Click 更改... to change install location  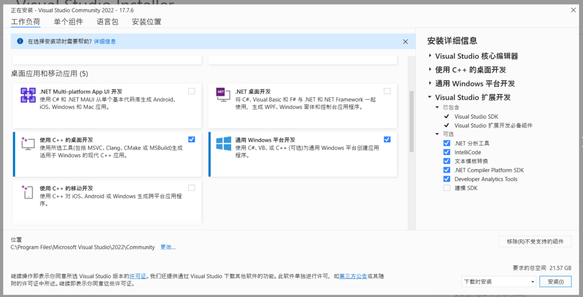[168, 247]
